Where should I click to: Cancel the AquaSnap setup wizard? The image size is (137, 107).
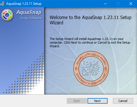pyautogui.click(x=123, y=101)
